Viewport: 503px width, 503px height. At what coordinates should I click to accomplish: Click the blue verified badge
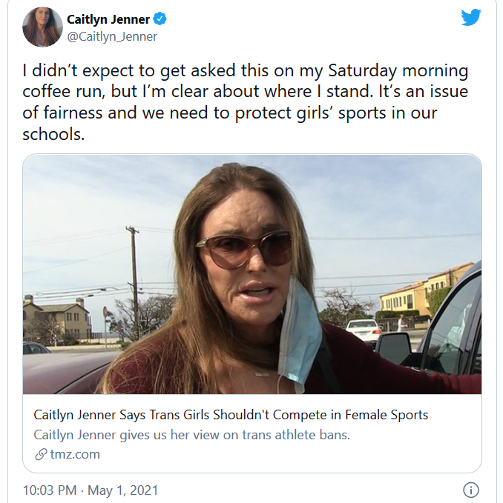159,19
